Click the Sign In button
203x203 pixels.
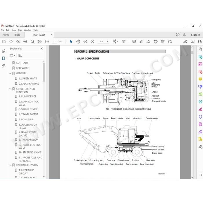coord(195,35)
